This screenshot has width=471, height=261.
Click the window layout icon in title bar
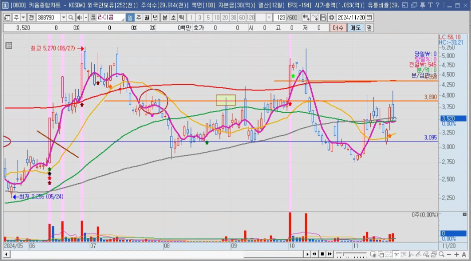[x=405, y=5]
